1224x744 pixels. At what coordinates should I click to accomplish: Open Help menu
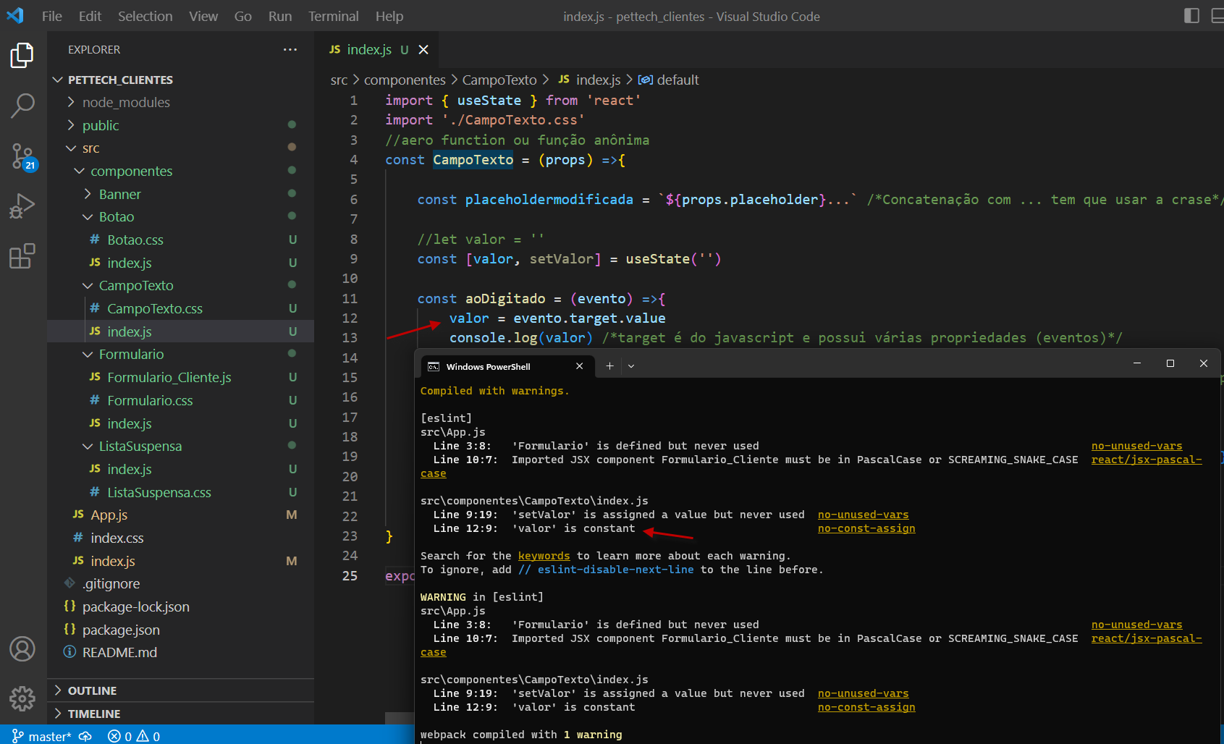click(389, 16)
